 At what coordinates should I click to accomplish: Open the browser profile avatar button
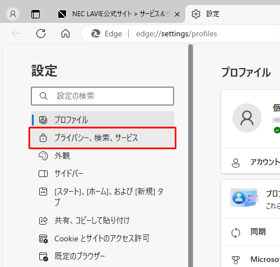(13, 14)
